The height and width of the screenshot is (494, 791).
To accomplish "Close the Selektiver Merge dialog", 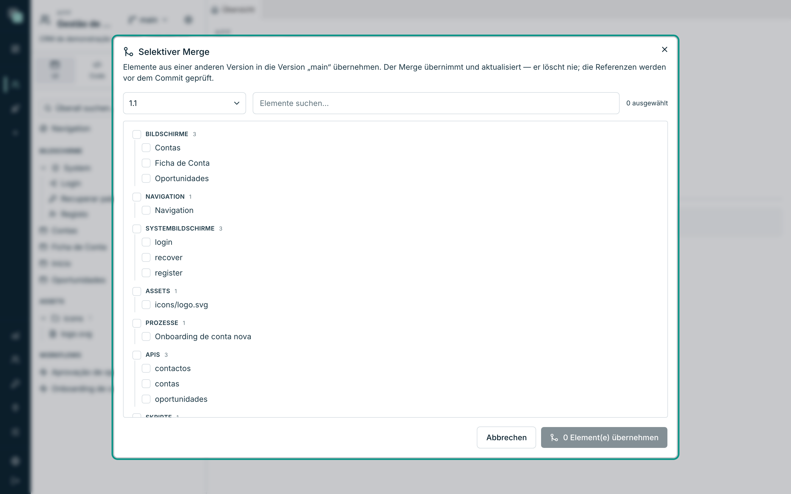I will coord(664,50).
